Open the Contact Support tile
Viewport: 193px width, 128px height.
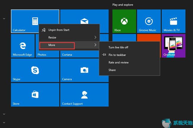click(84, 95)
